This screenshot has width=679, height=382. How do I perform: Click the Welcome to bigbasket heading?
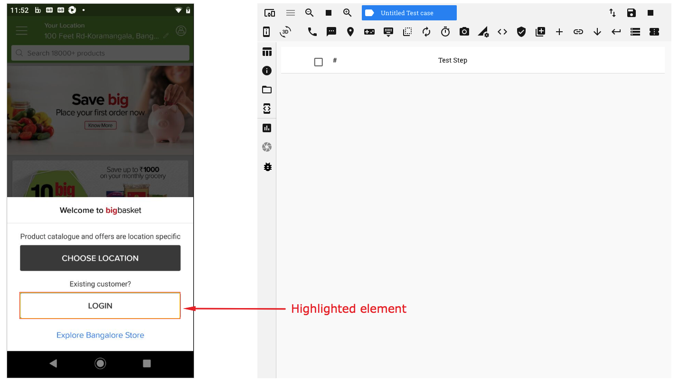pyautogui.click(x=101, y=210)
